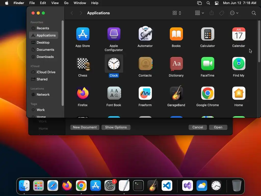
Task: Expand the More actions ellipsis menu
Action: (234, 13)
